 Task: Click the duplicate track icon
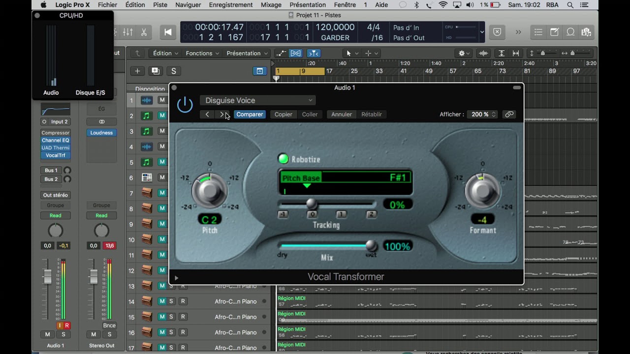point(156,71)
